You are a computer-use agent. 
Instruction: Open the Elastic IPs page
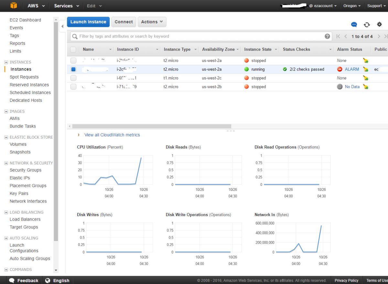tap(20, 178)
